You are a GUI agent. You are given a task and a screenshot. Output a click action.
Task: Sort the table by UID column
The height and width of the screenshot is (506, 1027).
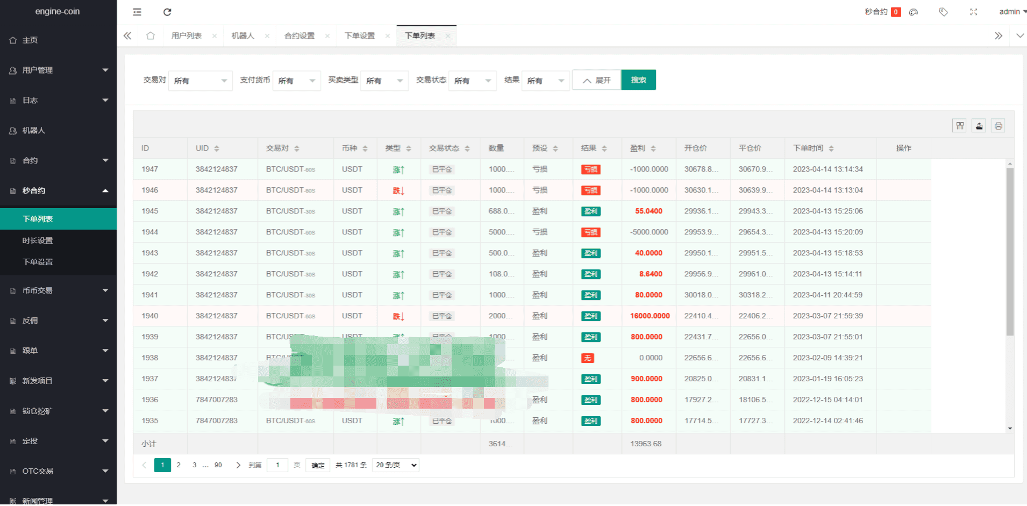[217, 148]
